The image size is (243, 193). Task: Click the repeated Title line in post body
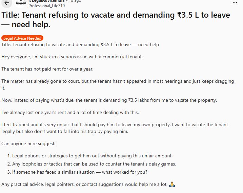pos(80,45)
